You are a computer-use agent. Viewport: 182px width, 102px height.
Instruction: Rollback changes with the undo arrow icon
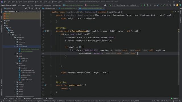coord(170,5)
